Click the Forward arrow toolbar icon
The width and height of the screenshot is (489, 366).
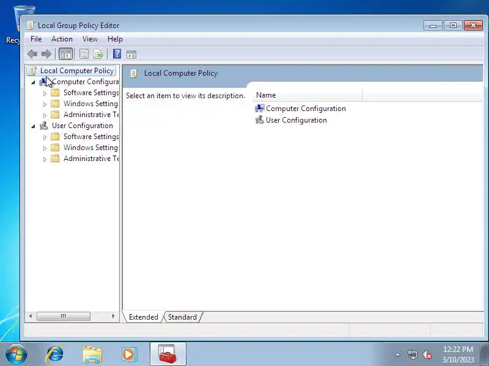tap(46, 54)
